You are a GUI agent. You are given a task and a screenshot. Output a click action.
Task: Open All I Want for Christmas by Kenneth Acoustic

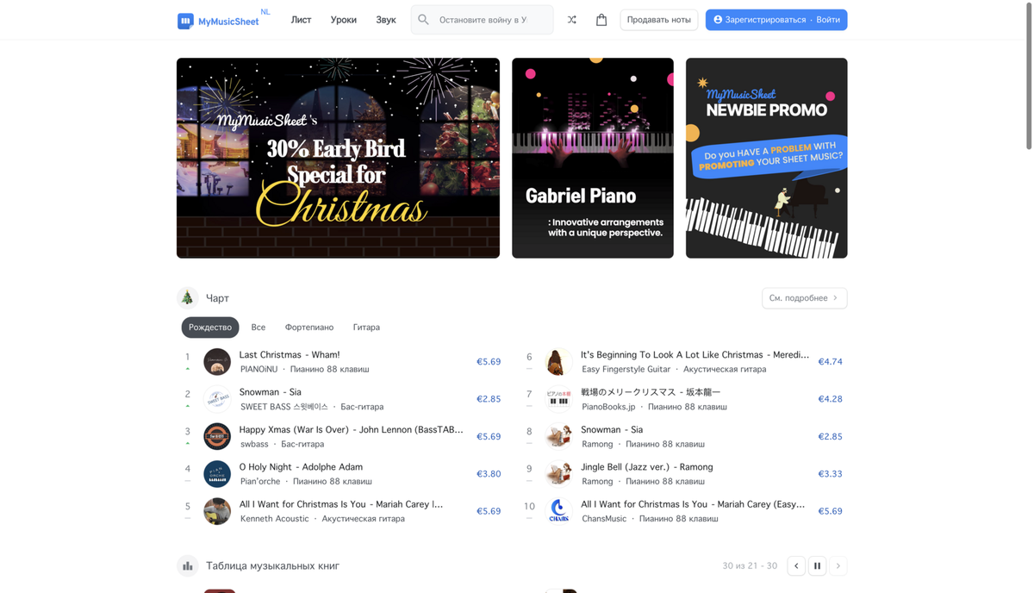click(341, 504)
